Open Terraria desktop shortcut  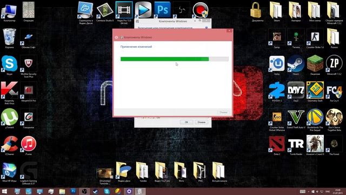pos(296,40)
